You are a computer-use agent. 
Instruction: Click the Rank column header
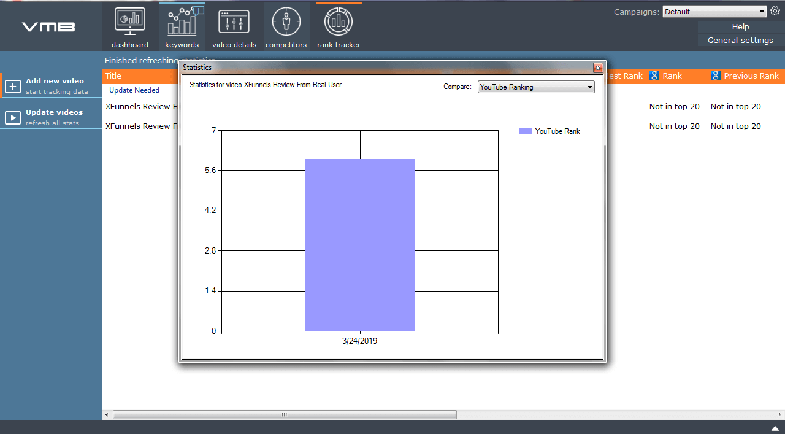point(672,76)
